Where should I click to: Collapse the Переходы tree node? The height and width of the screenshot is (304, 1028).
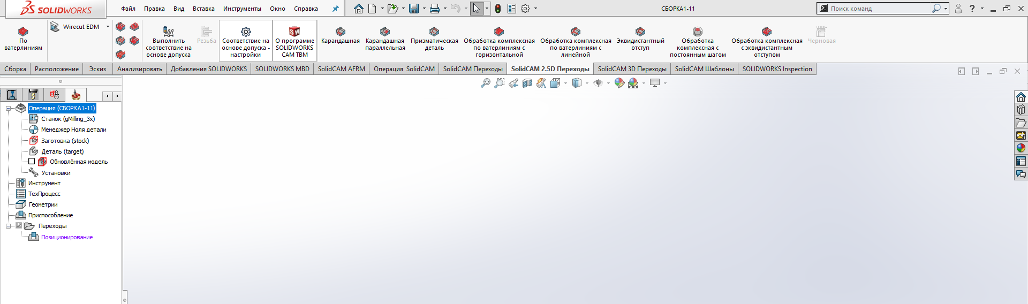[9, 226]
